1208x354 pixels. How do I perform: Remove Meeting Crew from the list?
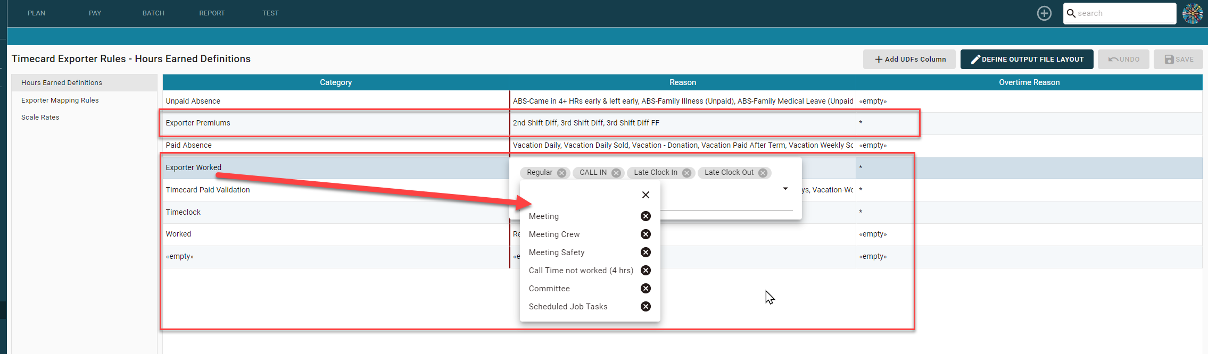pos(646,234)
